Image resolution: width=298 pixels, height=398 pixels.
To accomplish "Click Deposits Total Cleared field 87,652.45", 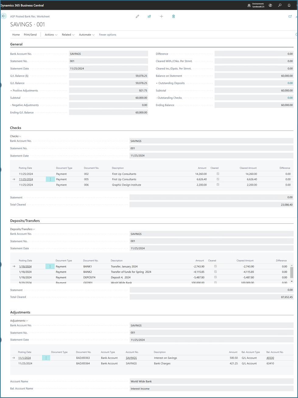I will point(211,297).
